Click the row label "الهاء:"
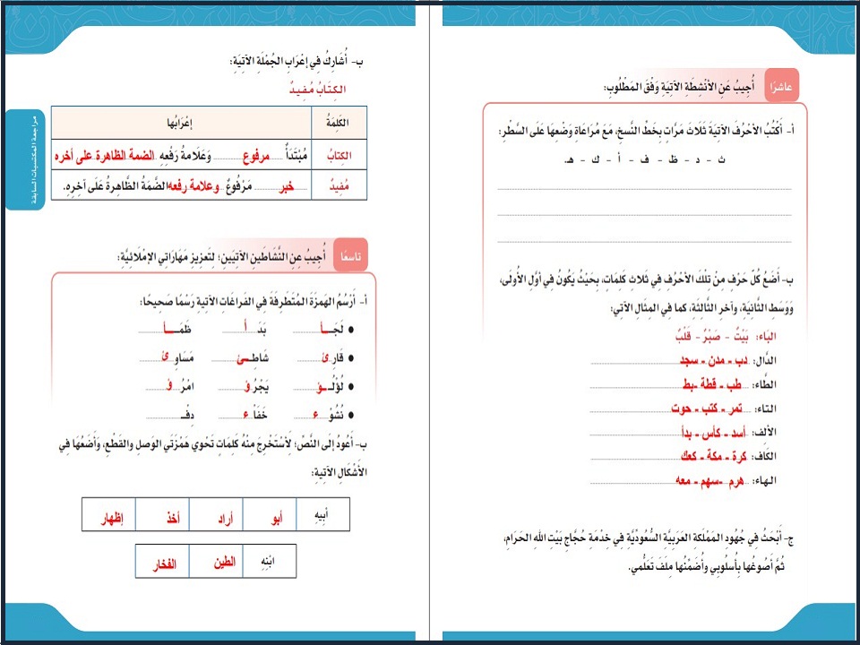860x645 pixels. pyautogui.click(x=766, y=480)
